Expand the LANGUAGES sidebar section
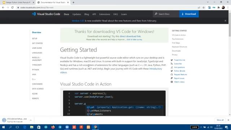The width and height of the screenshot is (231, 130). point(37,53)
